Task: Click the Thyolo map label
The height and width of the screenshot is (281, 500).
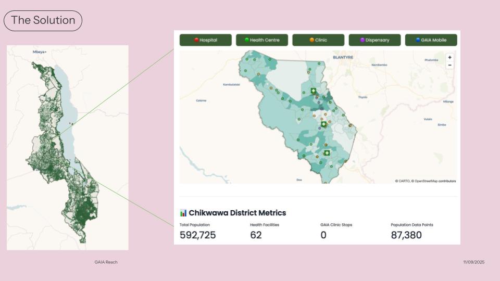Action: pos(362,97)
